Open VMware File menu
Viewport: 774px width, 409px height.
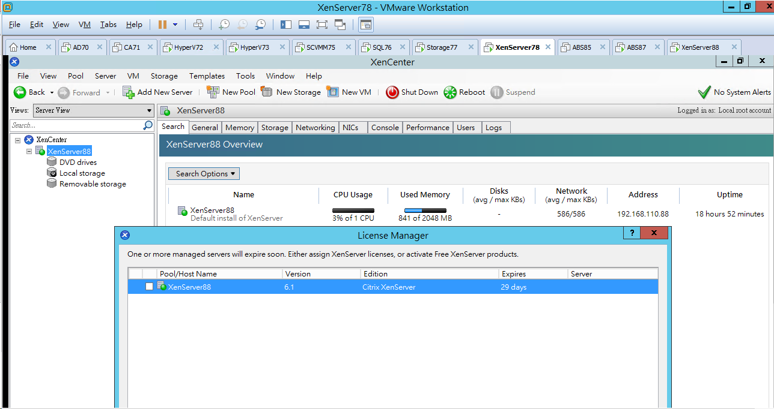coord(14,25)
